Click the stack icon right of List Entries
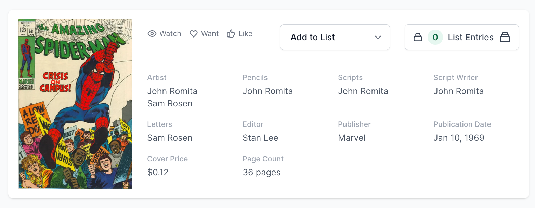This screenshot has height=208, width=535. [505, 37]
